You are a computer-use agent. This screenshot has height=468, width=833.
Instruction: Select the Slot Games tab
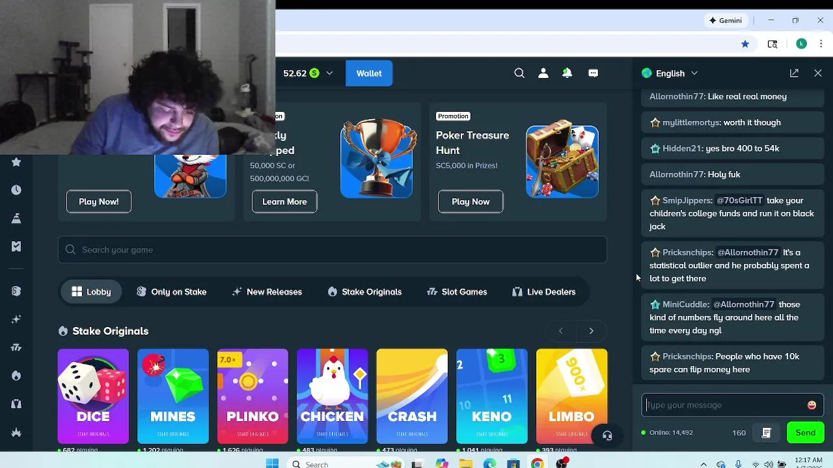point(457,292)
